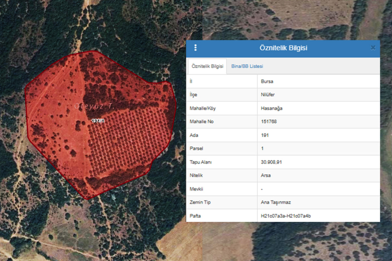Click the Hasanağa neighborhood value
392x261 pixels.
tap(272, 108)
